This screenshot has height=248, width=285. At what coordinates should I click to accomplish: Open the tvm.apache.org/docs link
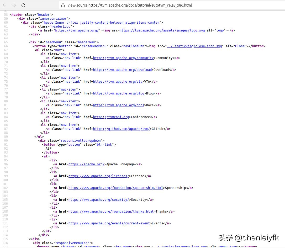point(118,105)
